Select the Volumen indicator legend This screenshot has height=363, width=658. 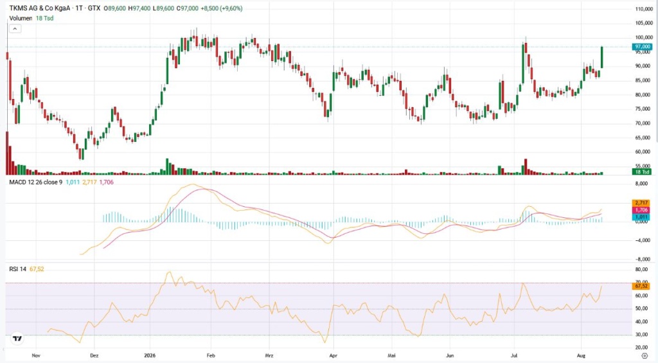pyautogui.click(x=21, y=19)
